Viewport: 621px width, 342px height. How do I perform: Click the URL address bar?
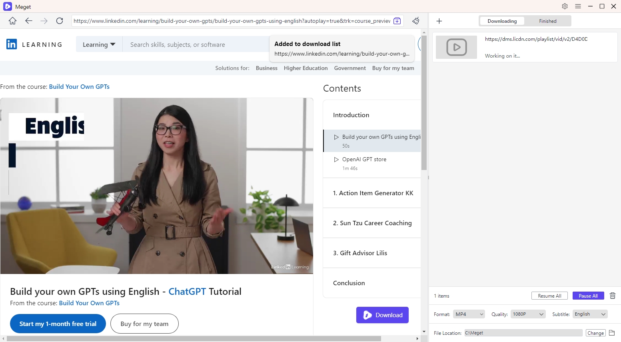pyautogui.click(x=232, y=21)
